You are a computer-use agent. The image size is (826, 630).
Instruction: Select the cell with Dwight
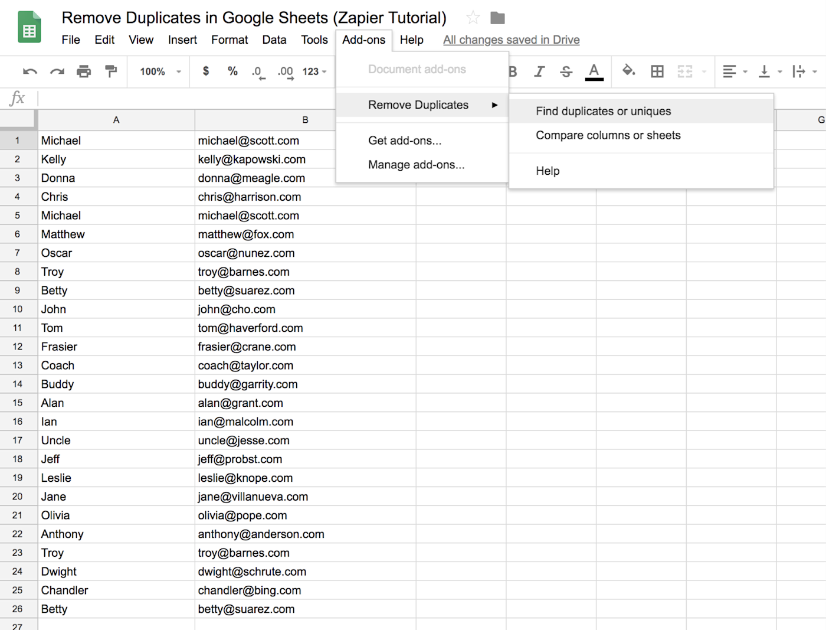pyautogui.click(x=116, y=572)
